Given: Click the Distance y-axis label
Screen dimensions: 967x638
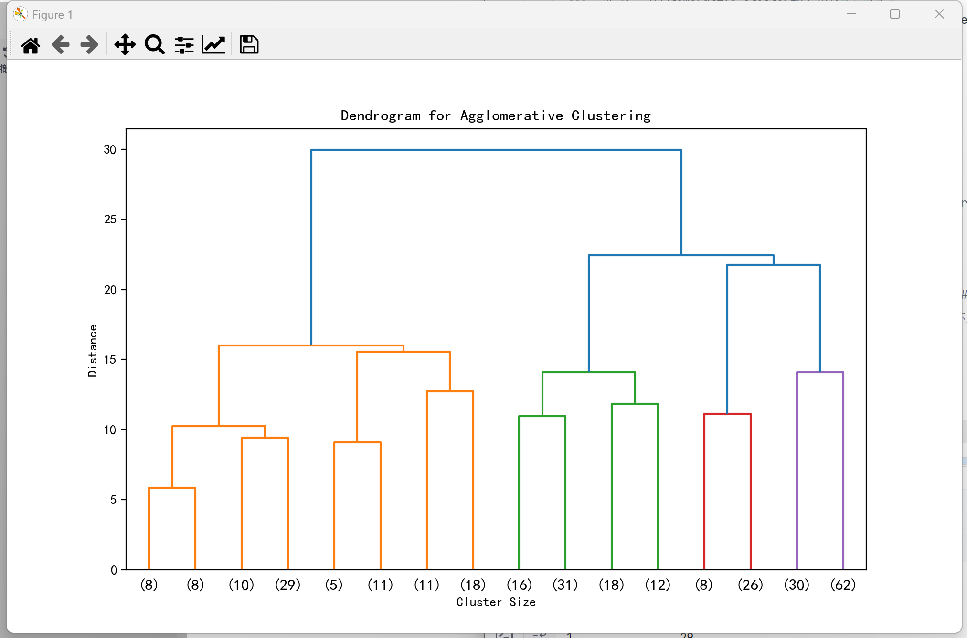Looking at the screenshot, I should 93,351.
